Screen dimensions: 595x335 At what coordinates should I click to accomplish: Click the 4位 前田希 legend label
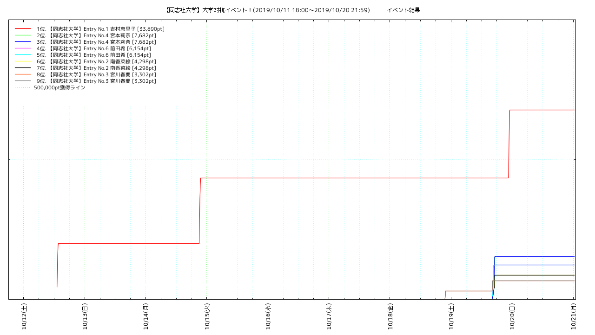(x=93, y=48)
